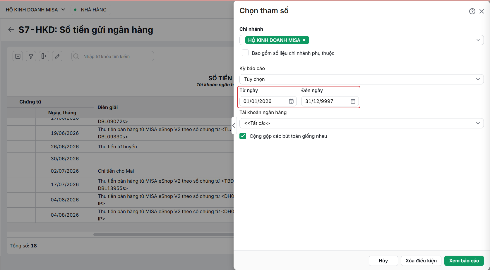Open the filter funnel icon

click(x=31, y=56)
